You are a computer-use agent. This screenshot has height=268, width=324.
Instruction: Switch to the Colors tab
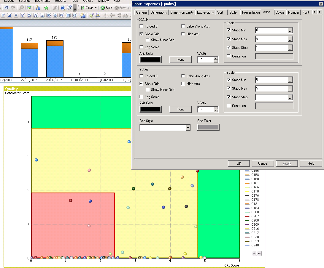tap(280, 12)
